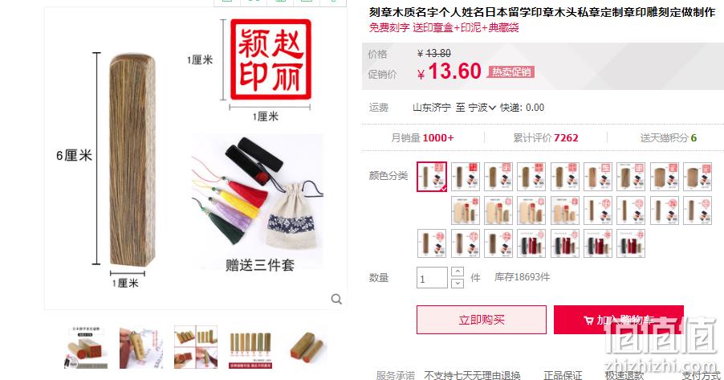Click the 热卖促销 hot sale tag
This screenshot has width=724, height=380.
click(x=511, y=72)
